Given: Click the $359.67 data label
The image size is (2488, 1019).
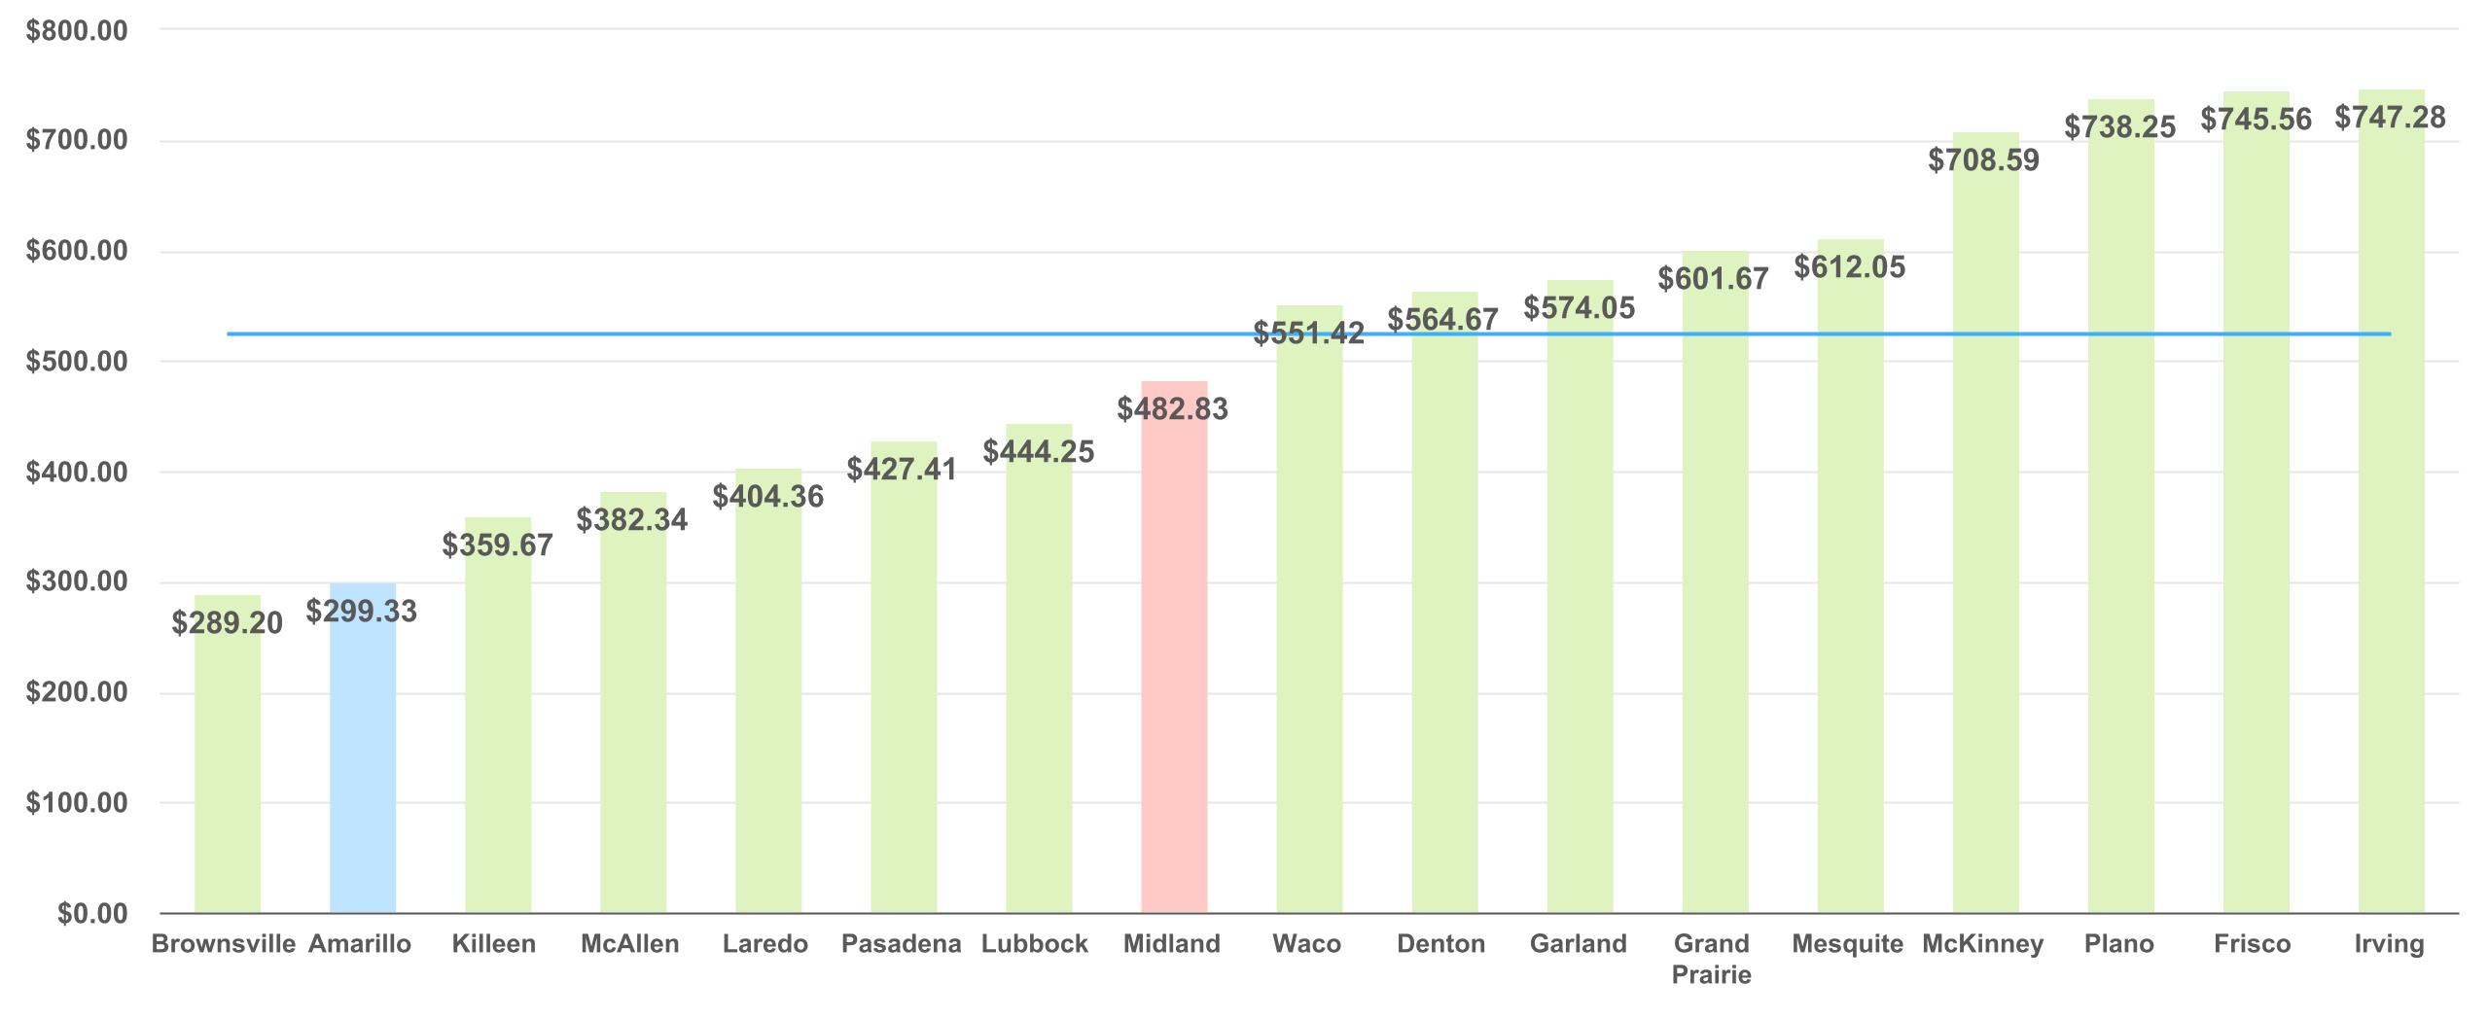Looking at the screenshot, I should point(497,545).
